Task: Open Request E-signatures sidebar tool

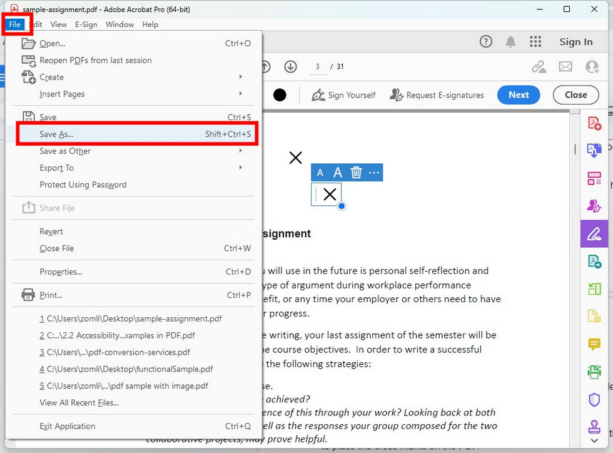Action: (594, 206)
